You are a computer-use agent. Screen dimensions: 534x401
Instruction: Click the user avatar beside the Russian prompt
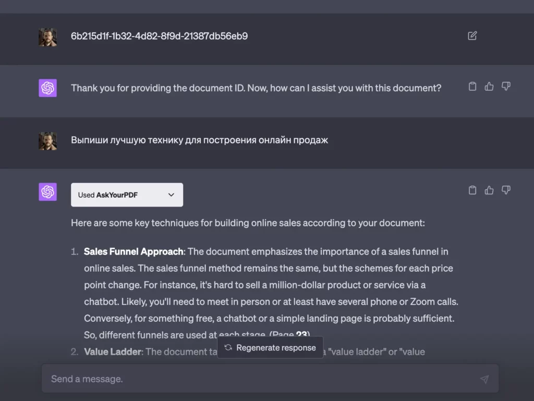[47, 141]
